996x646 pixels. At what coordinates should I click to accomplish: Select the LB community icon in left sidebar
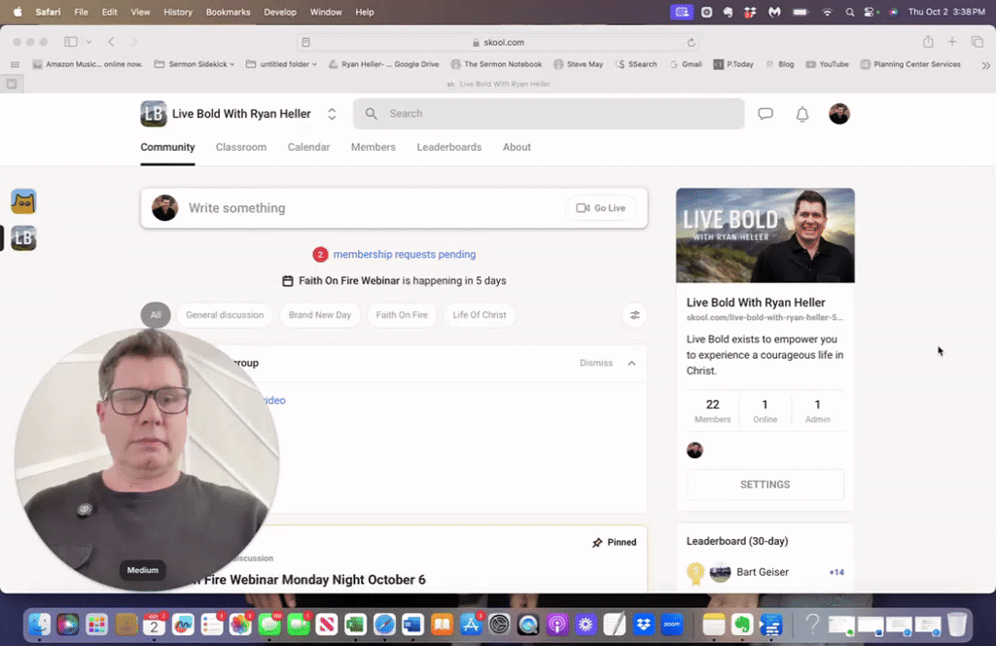(23, 237)
